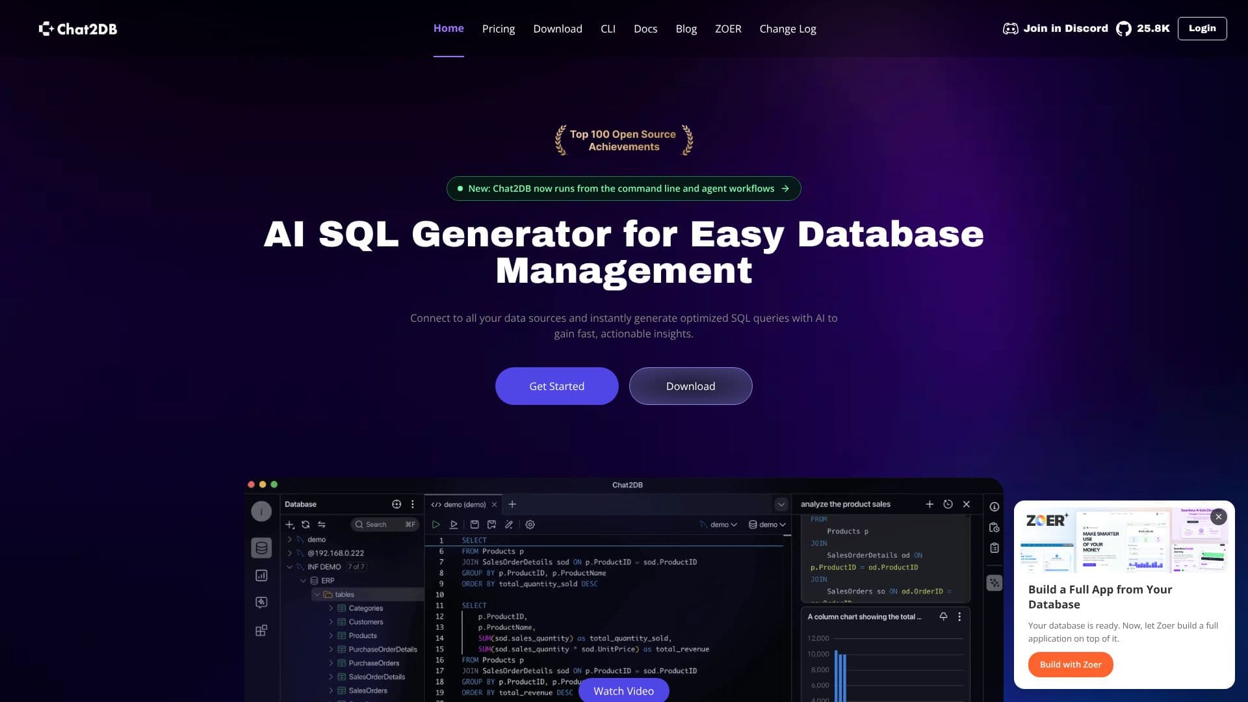Click the run query play icon

(435, 525)
